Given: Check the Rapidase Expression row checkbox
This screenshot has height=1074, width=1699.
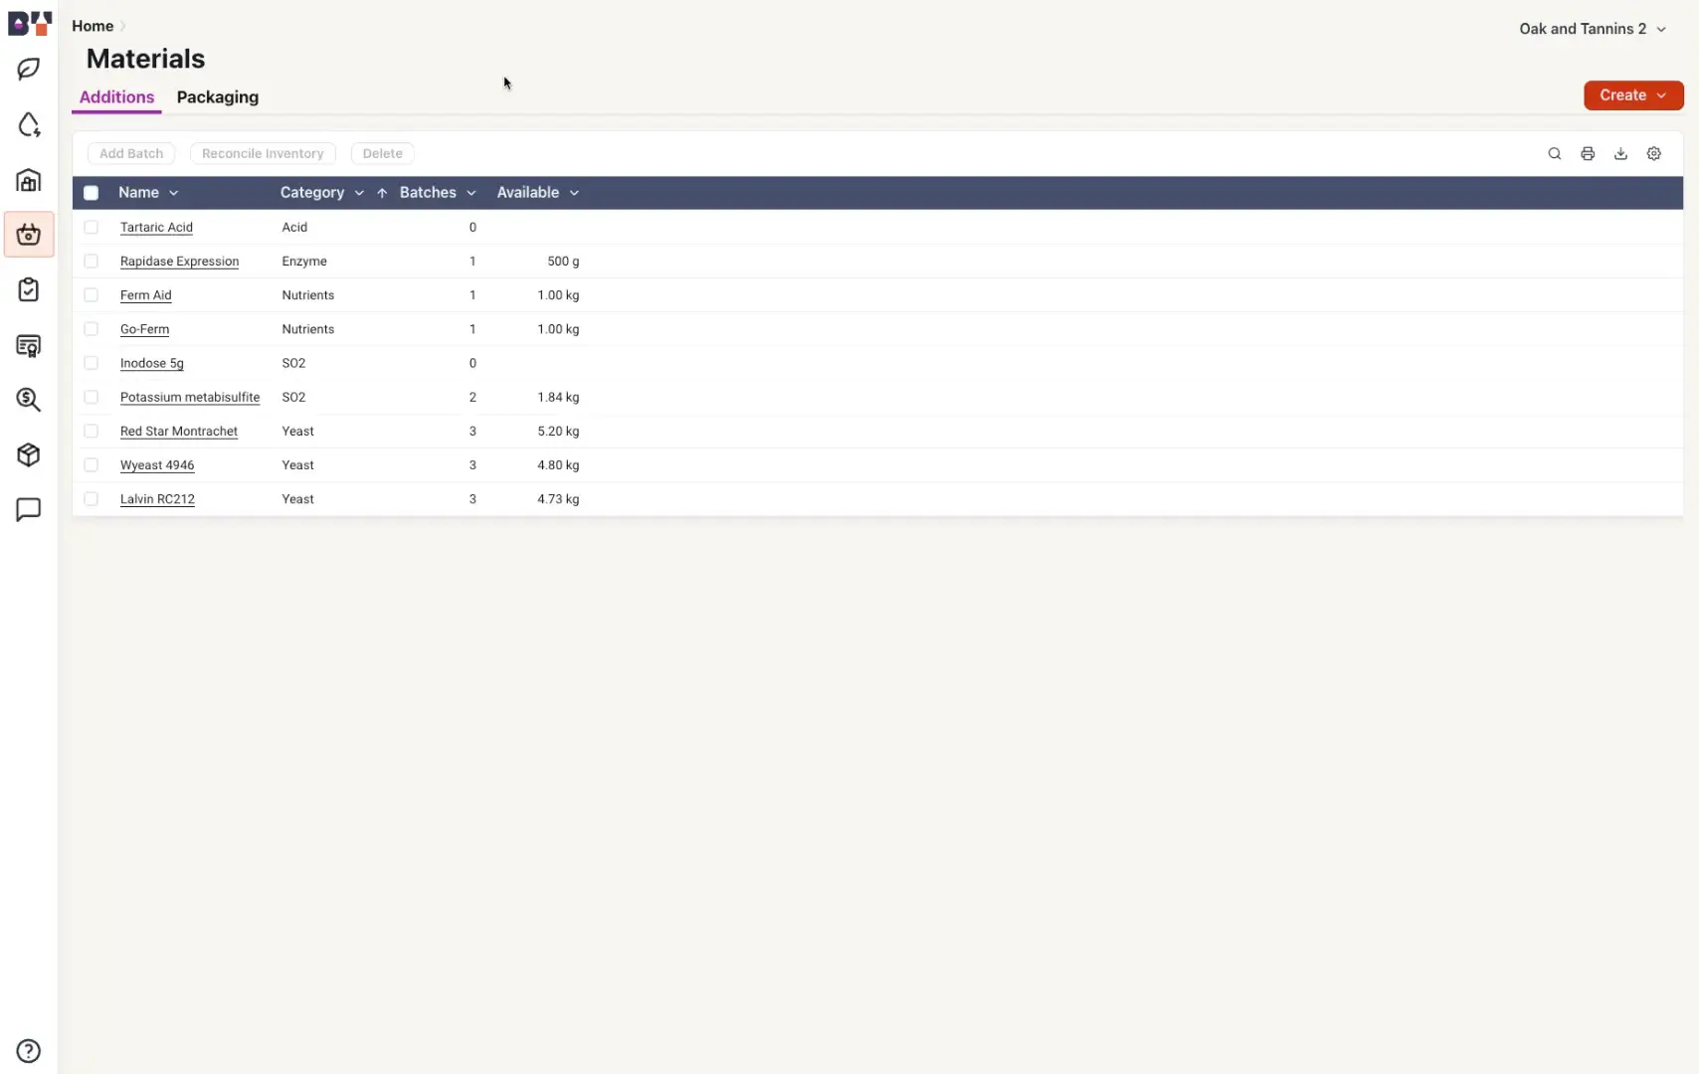Looking at the screenshot, I should pos(92,261).
